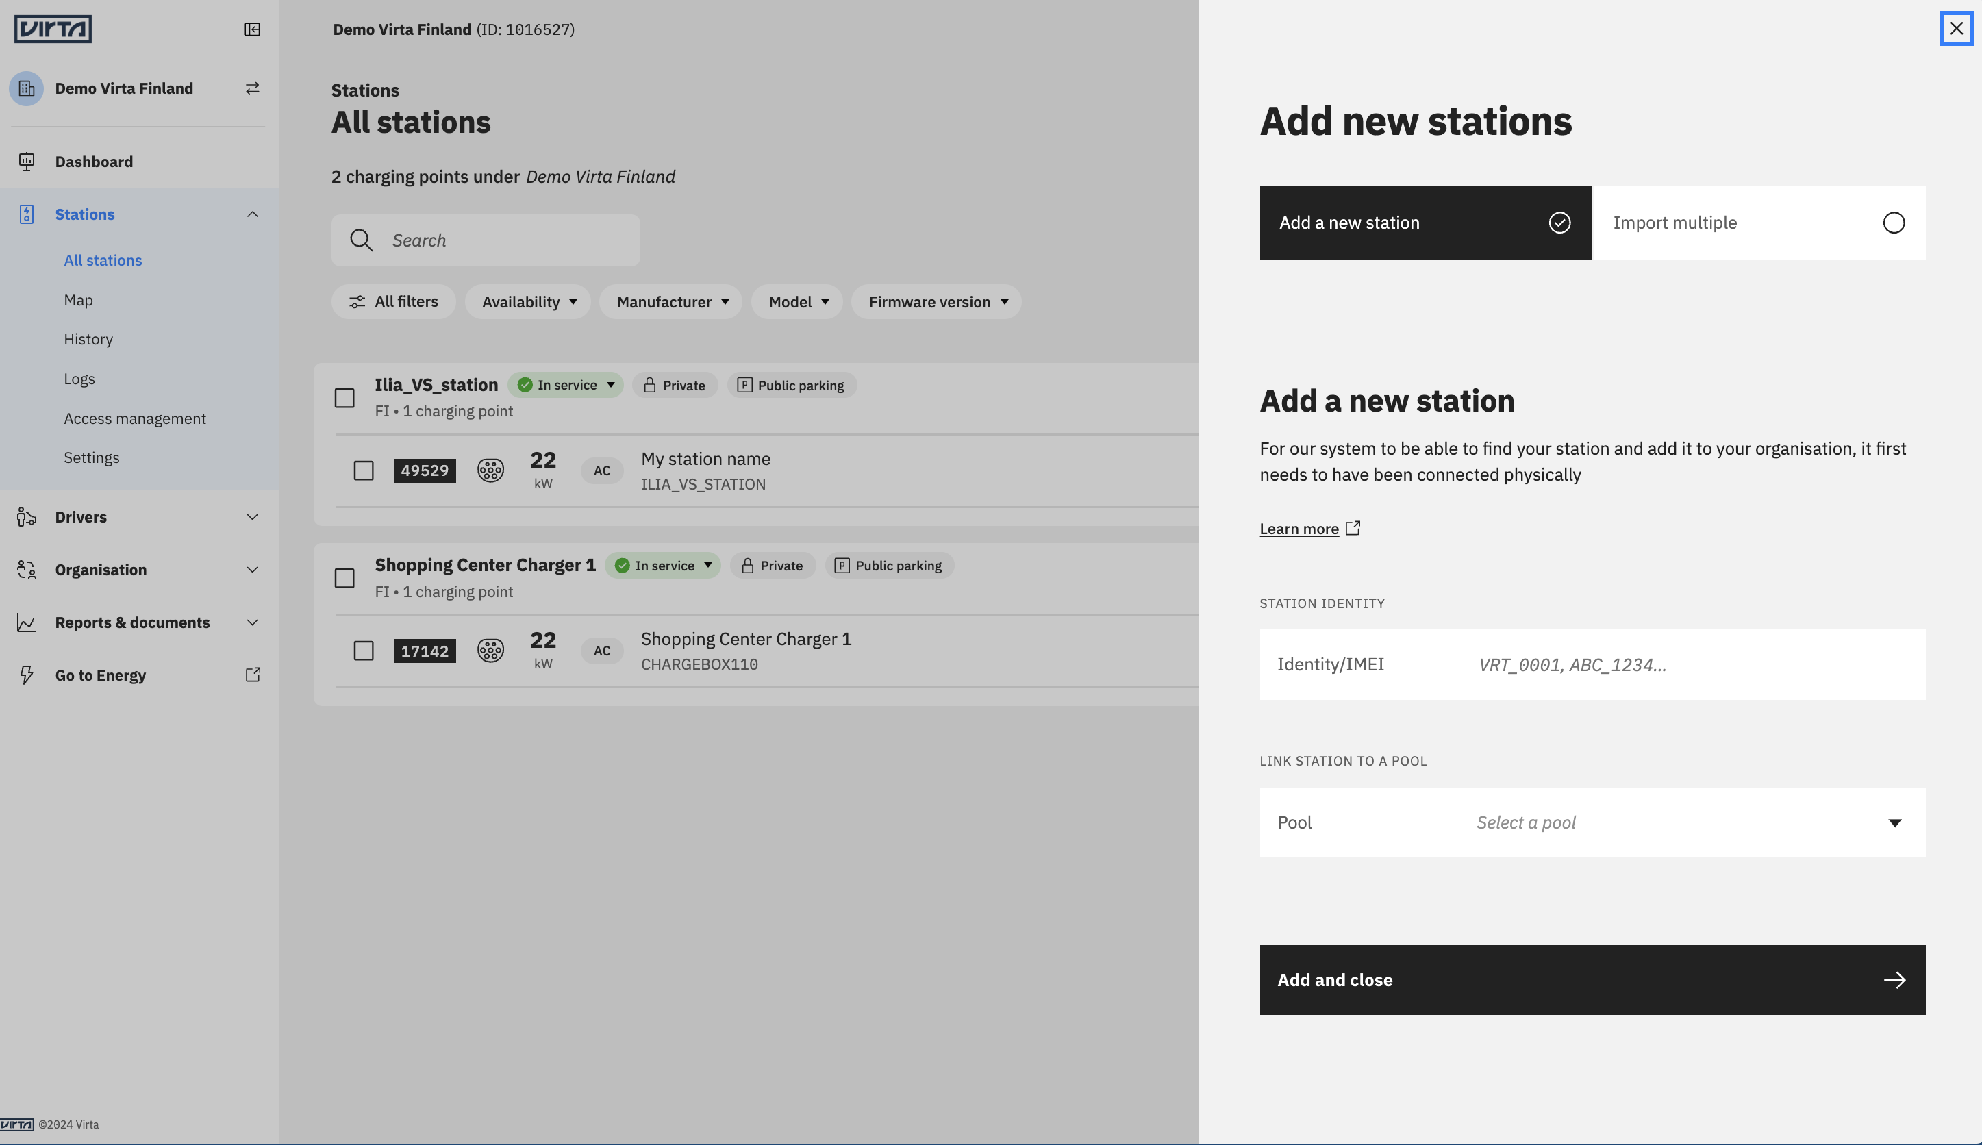Open the Availability filter dropdown
This screenshot has width=1982, height=1145.
pos(528,302)
